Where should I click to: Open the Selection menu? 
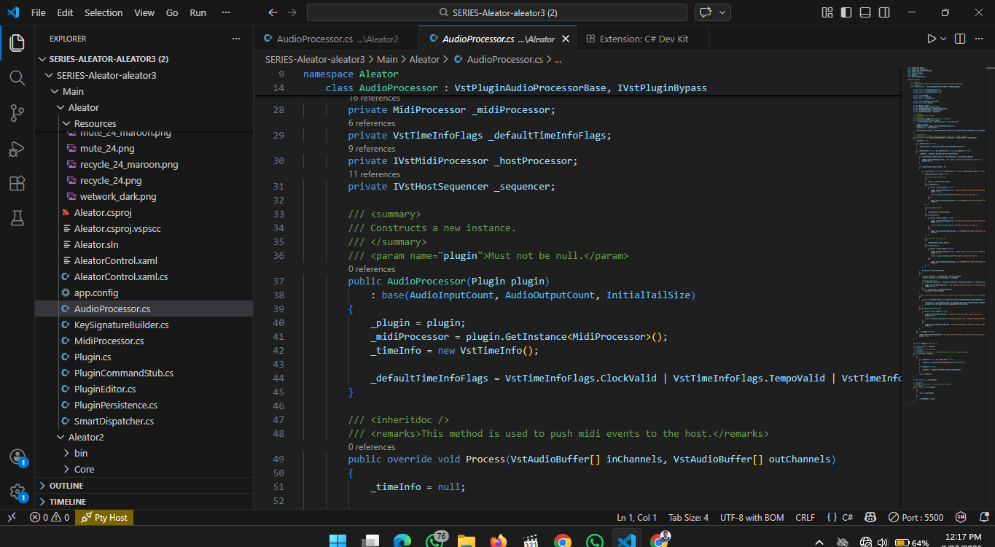(104, 12)
